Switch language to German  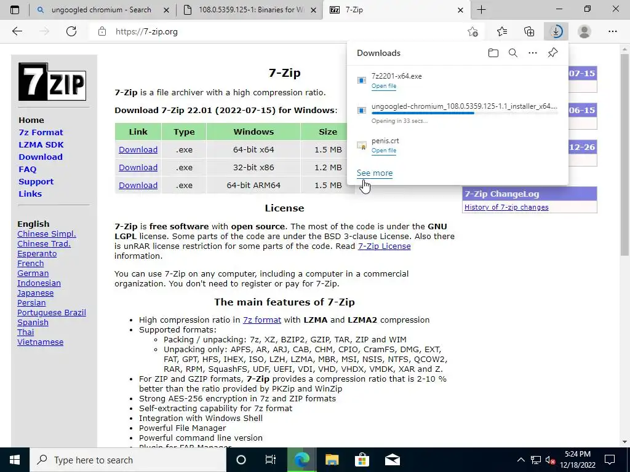[x=33, y=273]
